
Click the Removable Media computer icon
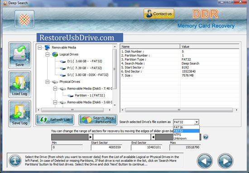(x=47, y=47)
